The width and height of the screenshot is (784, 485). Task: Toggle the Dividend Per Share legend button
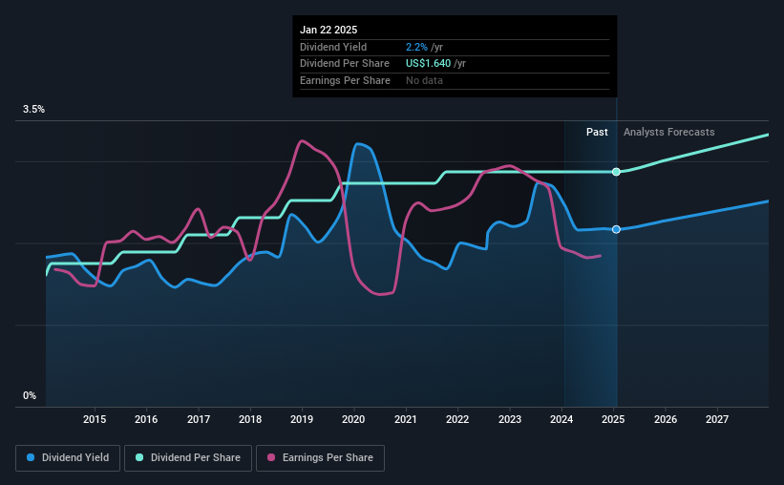188,458
